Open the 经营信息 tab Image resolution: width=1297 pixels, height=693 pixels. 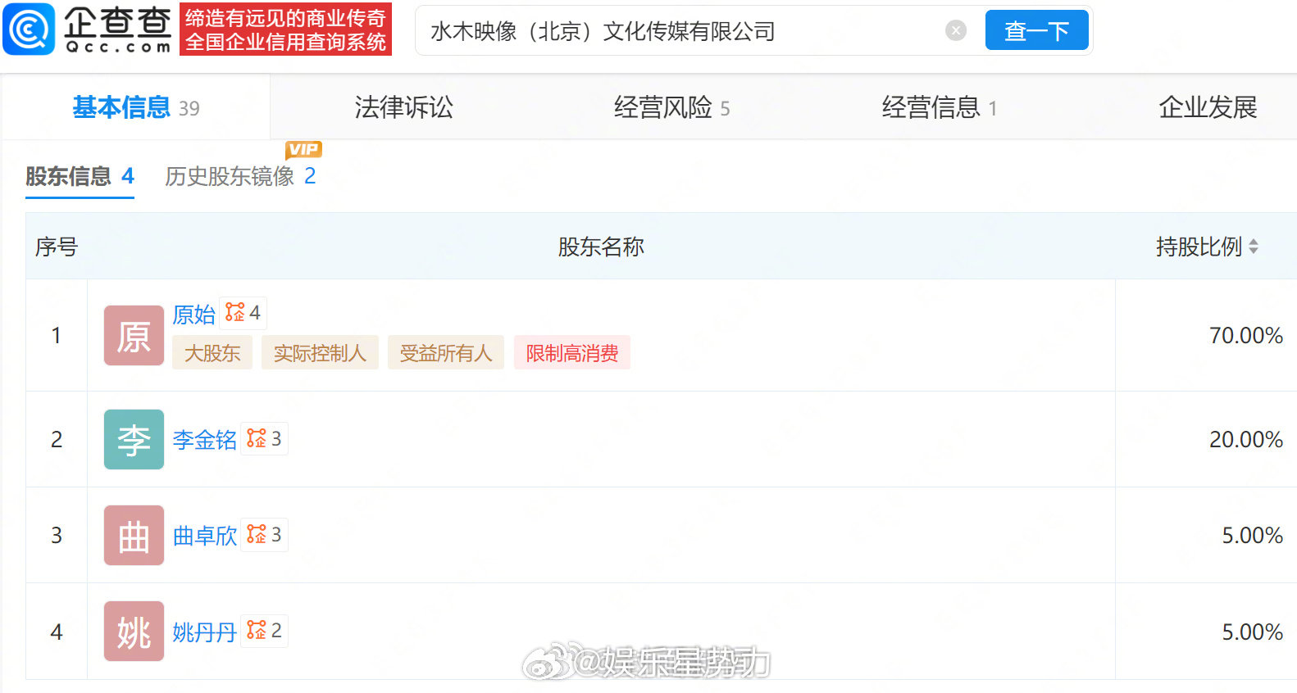coord(940,107)
